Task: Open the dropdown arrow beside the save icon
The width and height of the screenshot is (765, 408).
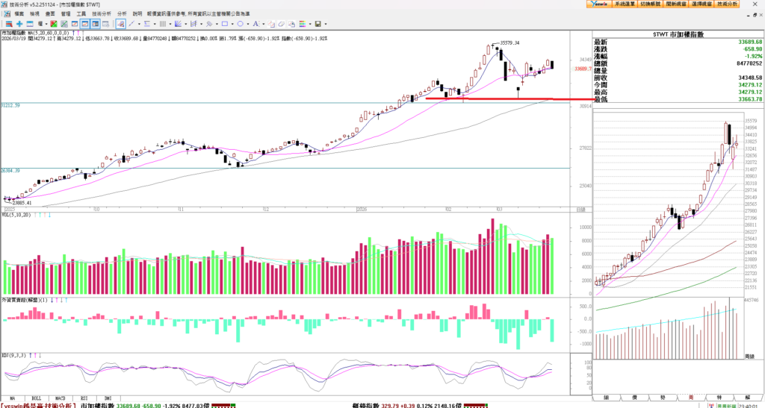Action: tap(326, 24)
